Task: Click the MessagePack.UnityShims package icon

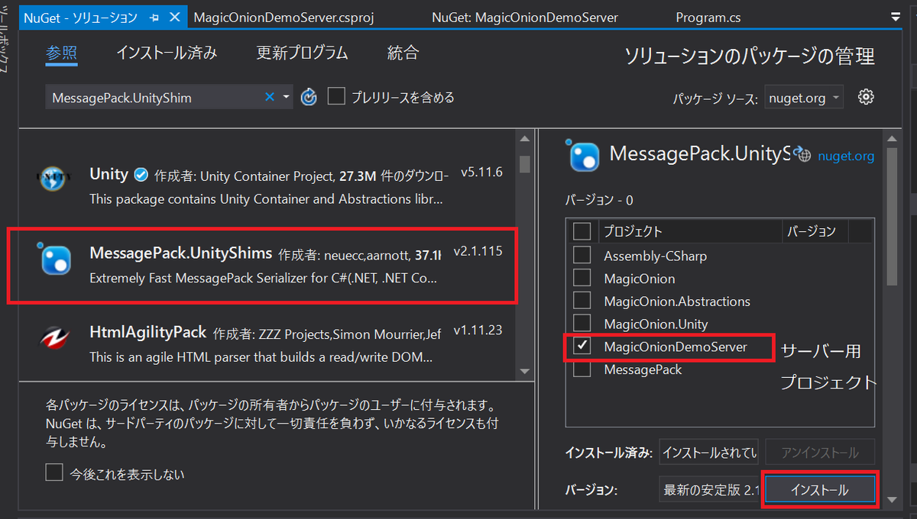Action: click(55, 259)
